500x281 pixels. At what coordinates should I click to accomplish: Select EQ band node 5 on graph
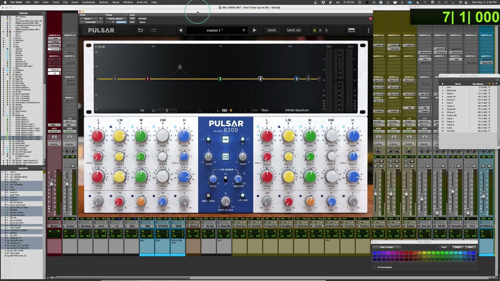click(296, 79)
